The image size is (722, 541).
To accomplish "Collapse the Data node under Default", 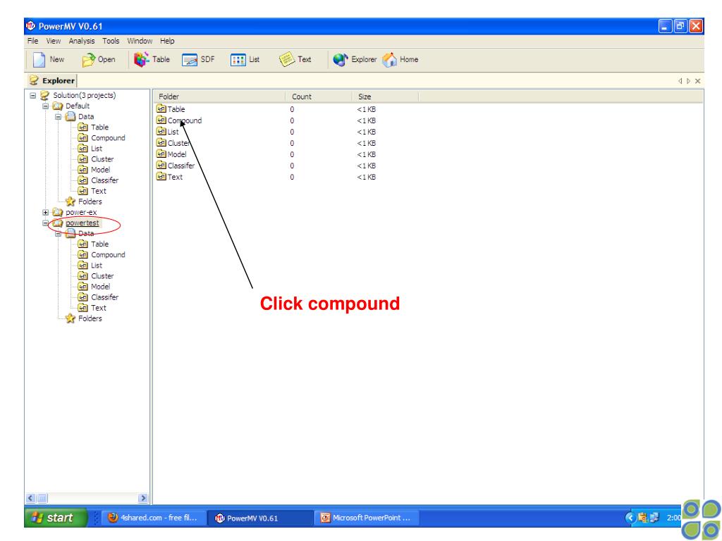I will tap(59, 117).
